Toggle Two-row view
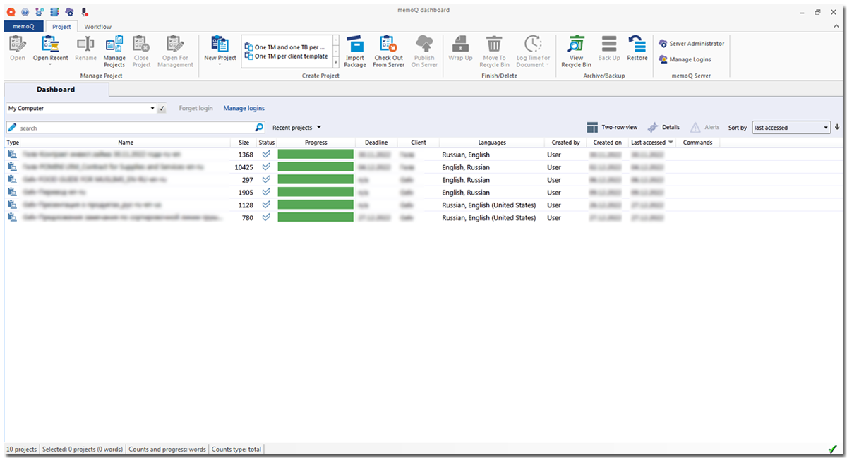The image size is (847, 458). pyautogui.click(x=612, y=128)
